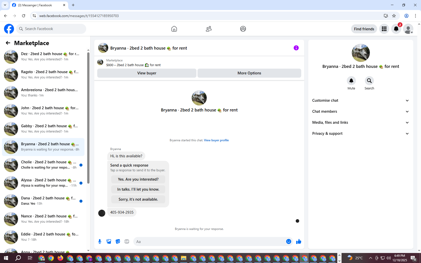Send a voice clip with microphone icon
421x263 pixels.
[x=100, y=241]
